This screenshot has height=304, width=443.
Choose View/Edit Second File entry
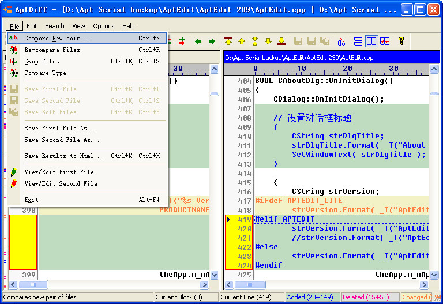(87, 183)
